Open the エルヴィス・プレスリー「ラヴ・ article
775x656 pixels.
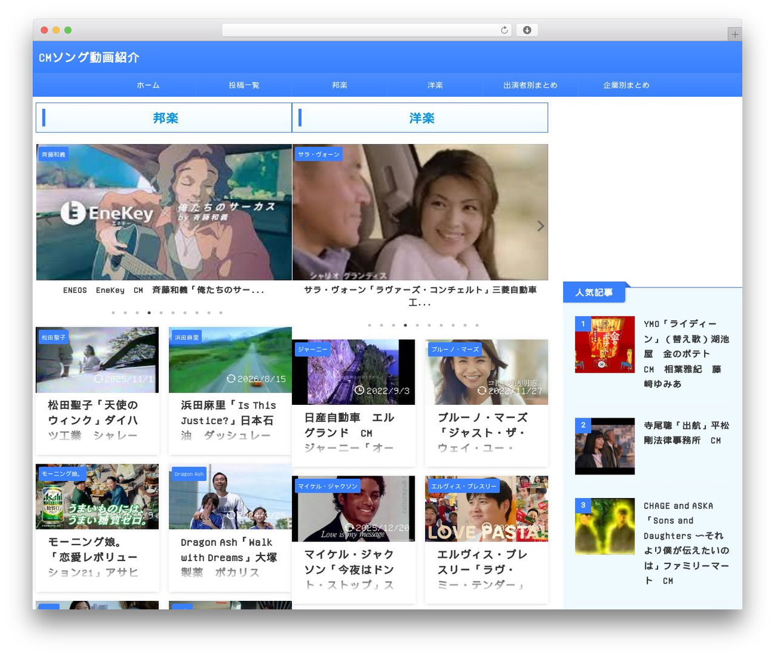click(x=483, y=569)
